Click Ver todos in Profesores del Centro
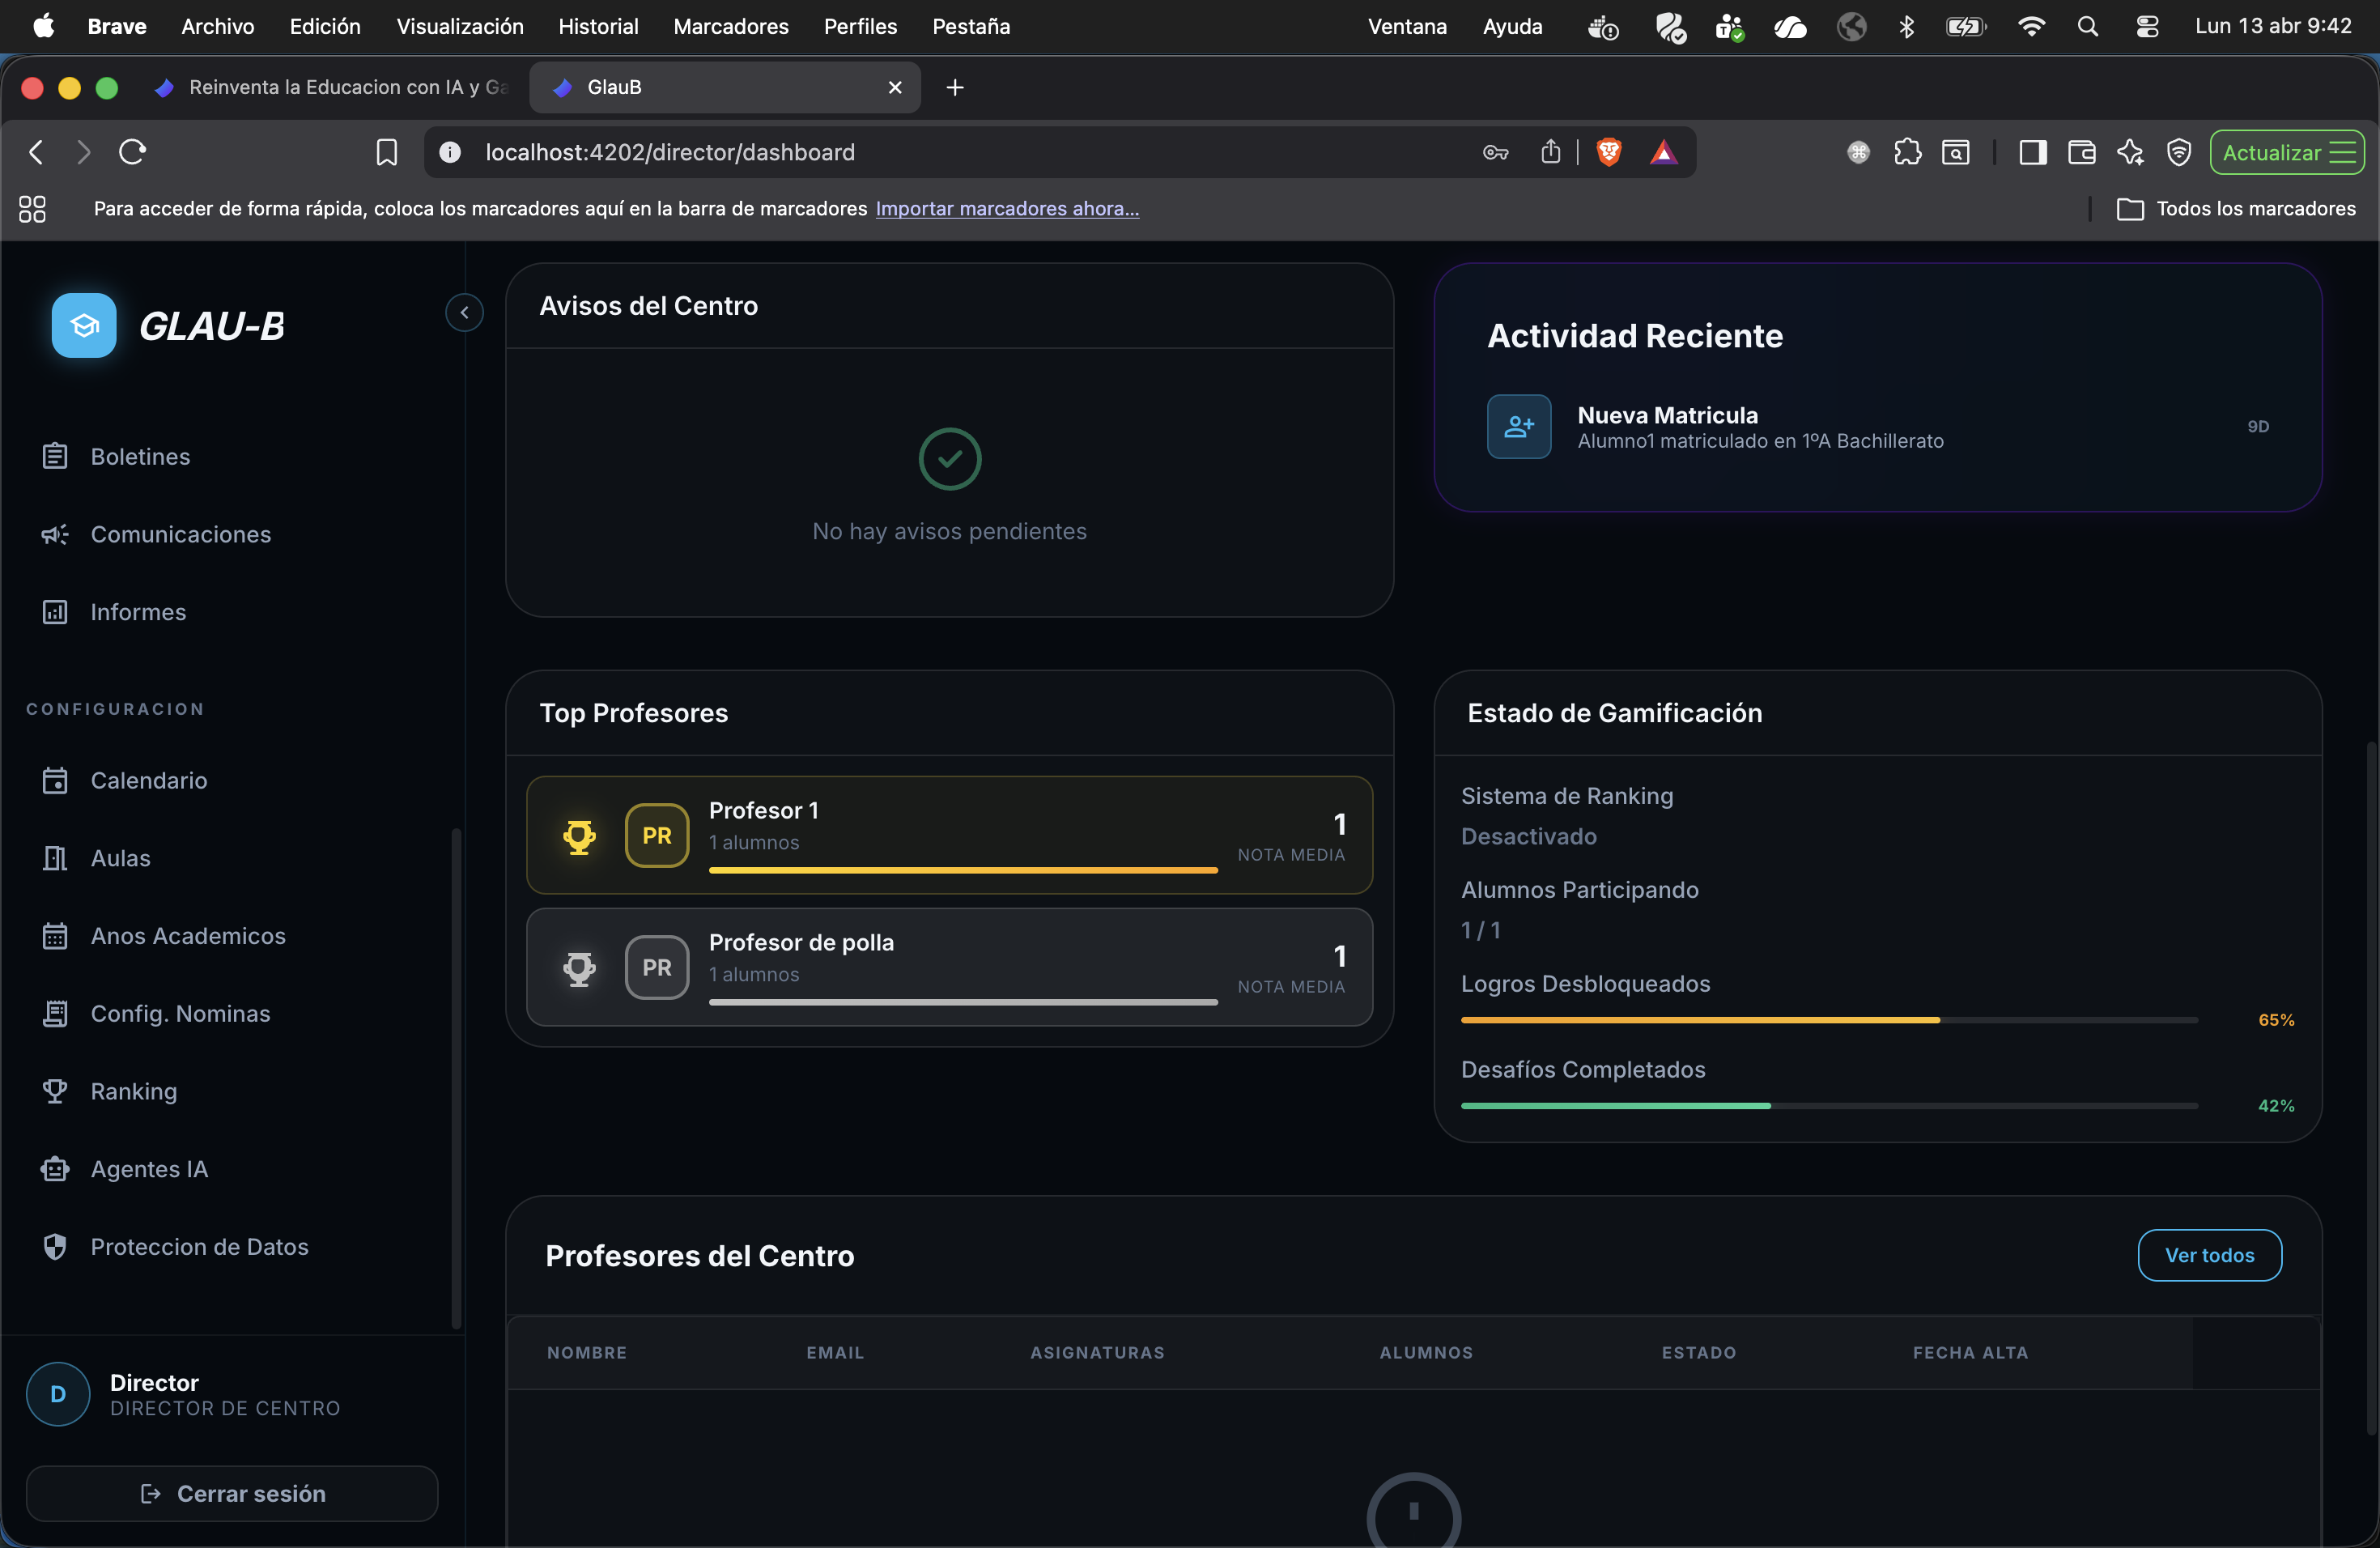 2209,1255
